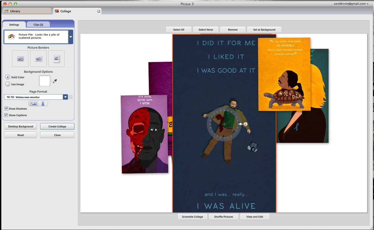Close the Collage tab with its X

(99, 11)
